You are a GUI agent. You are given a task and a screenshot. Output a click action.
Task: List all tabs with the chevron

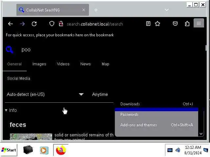tap(167, 10)
